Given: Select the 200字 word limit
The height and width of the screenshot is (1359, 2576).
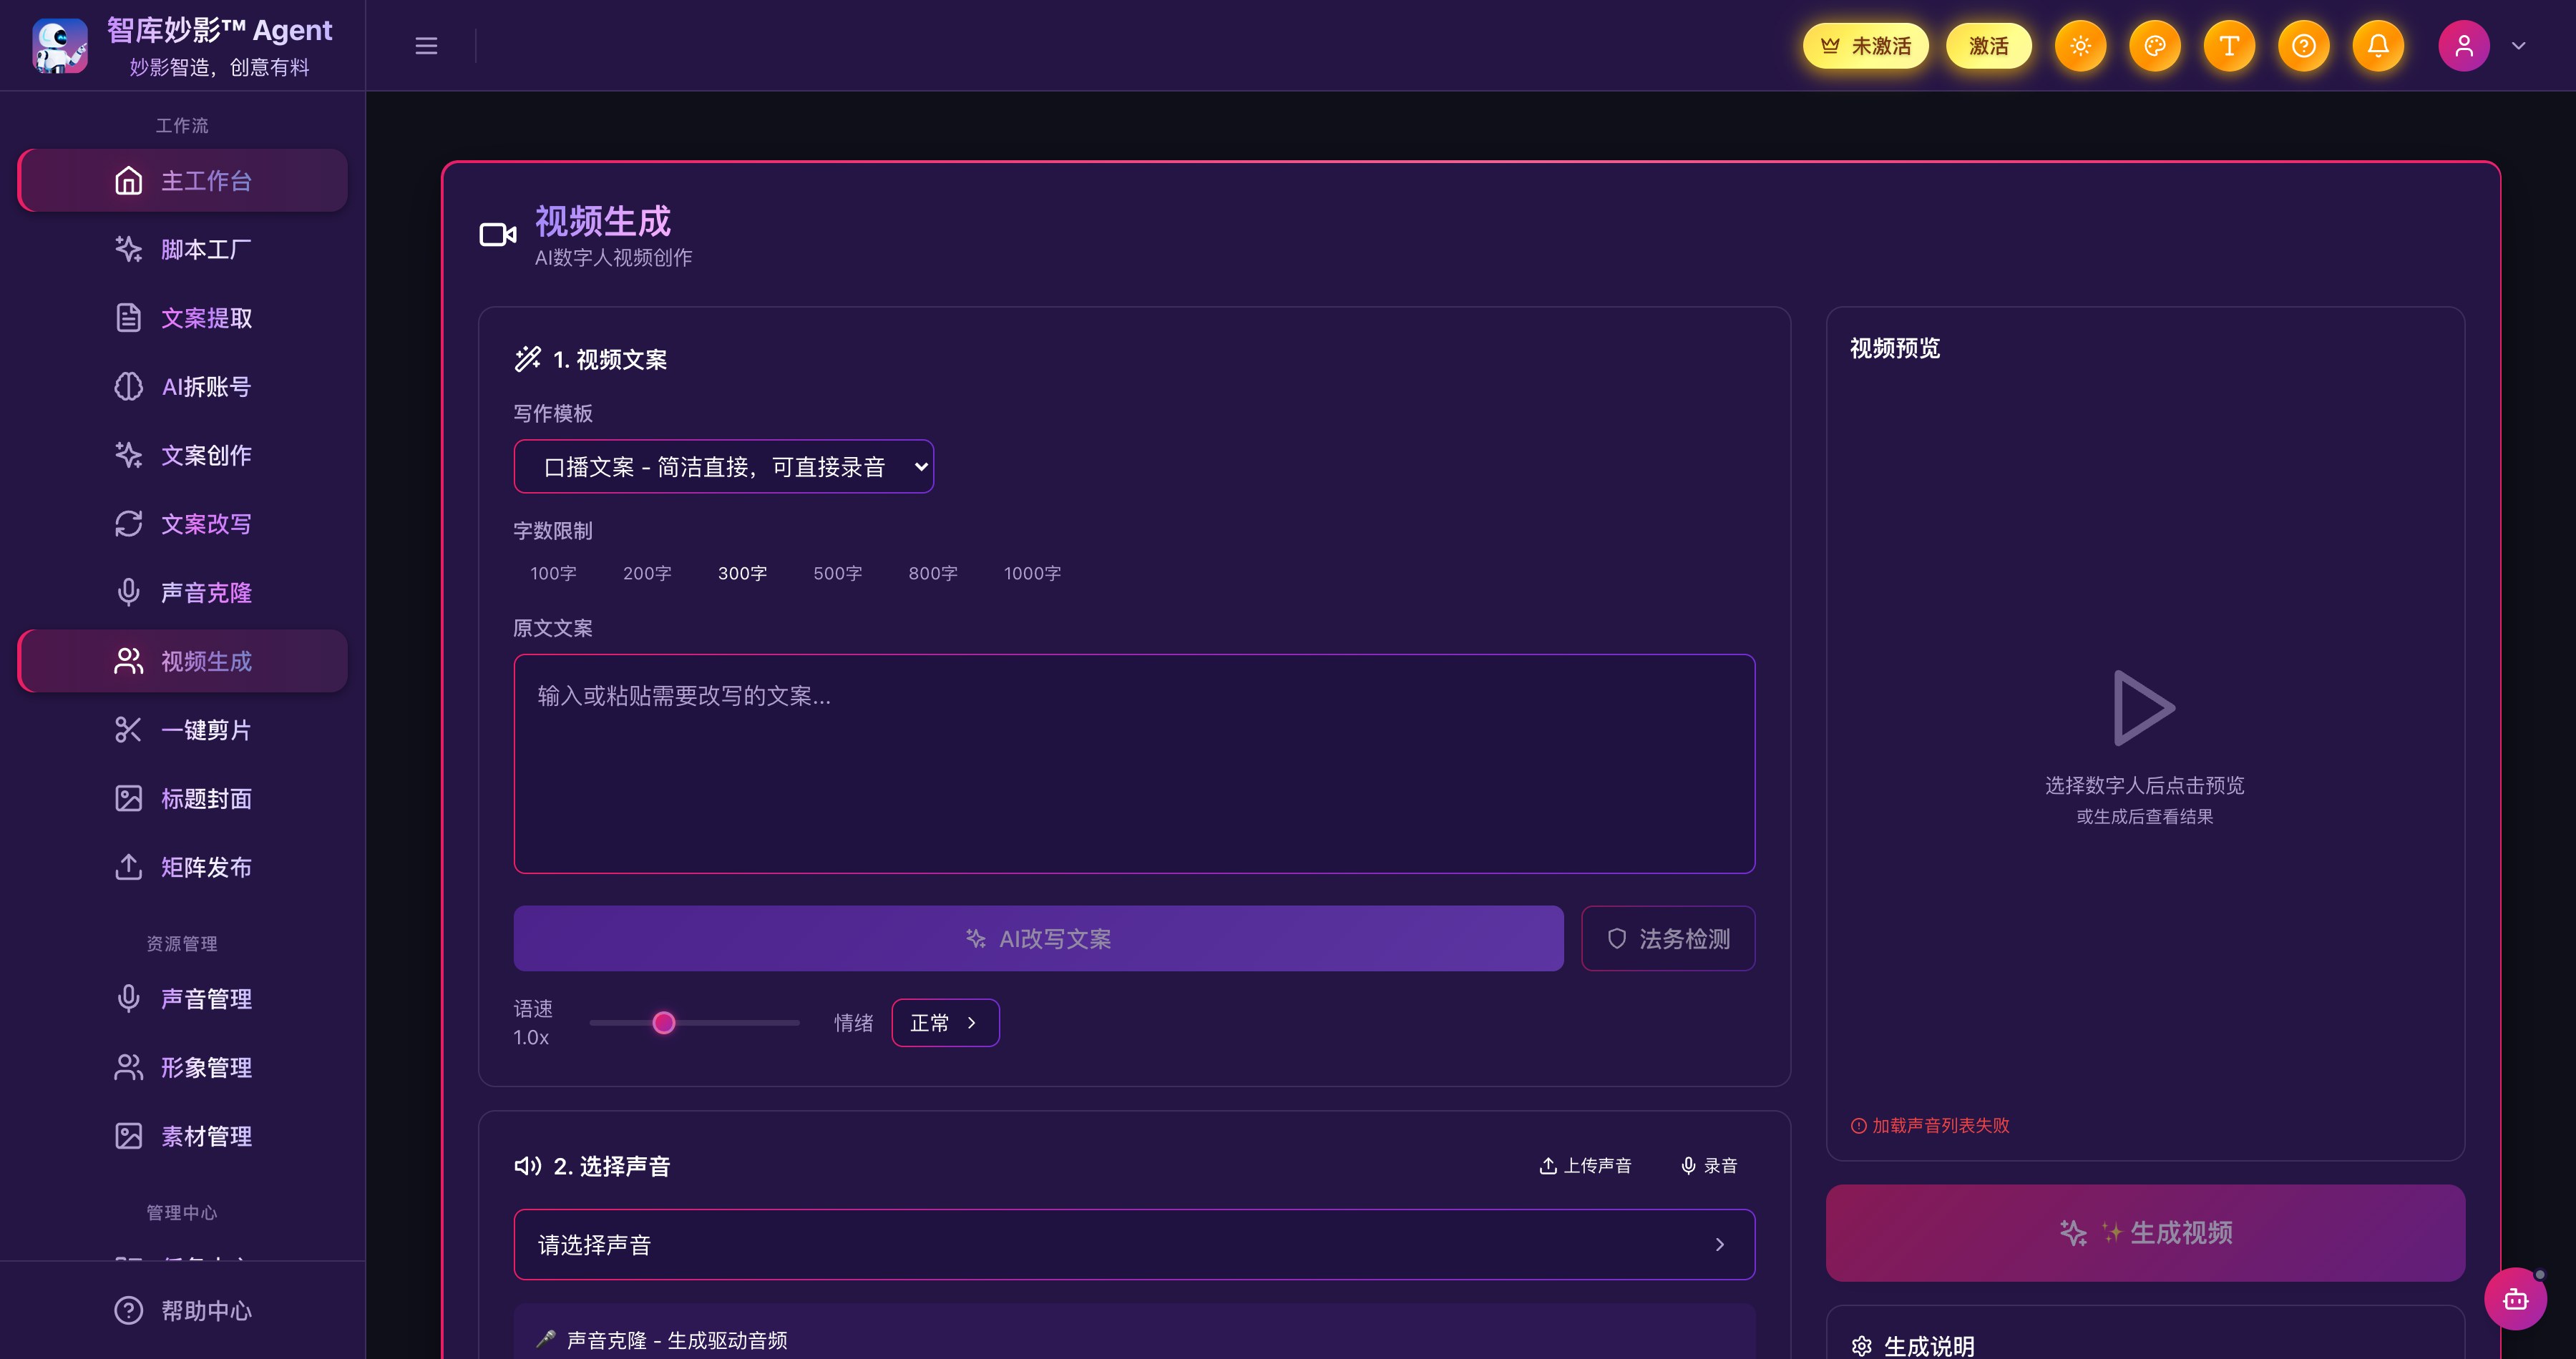Looking at the screenshot, I should [647, 574].
